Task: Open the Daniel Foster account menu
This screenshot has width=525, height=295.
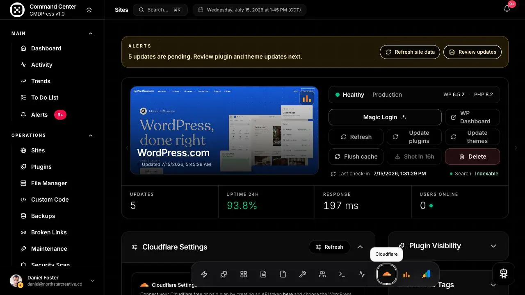Action: point(52,281)
